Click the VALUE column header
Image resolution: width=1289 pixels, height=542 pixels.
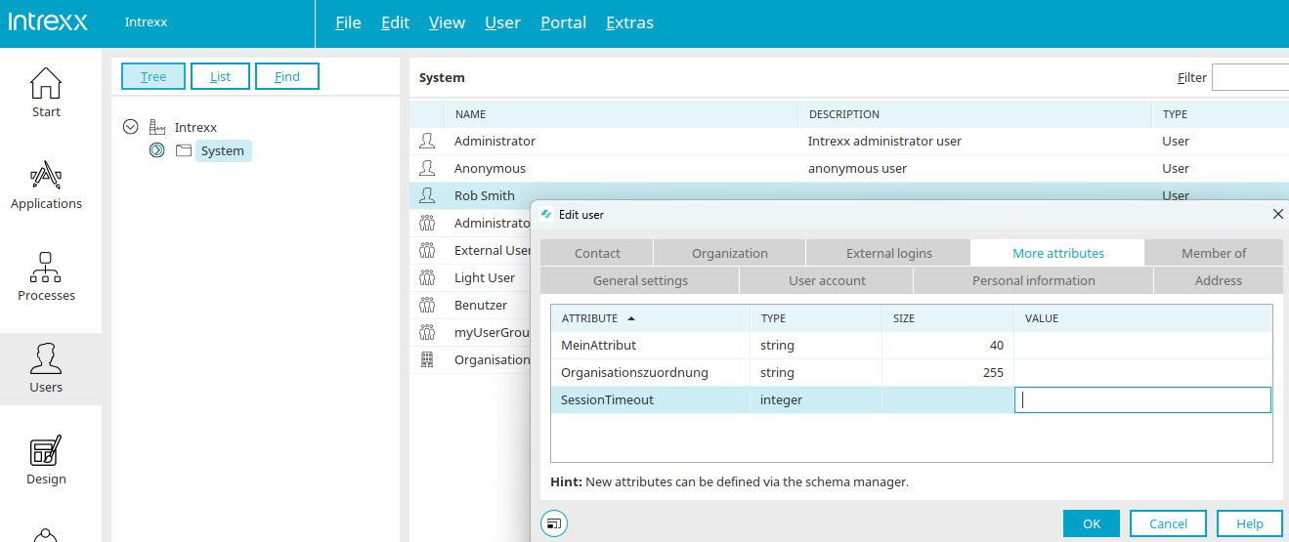1143,318
